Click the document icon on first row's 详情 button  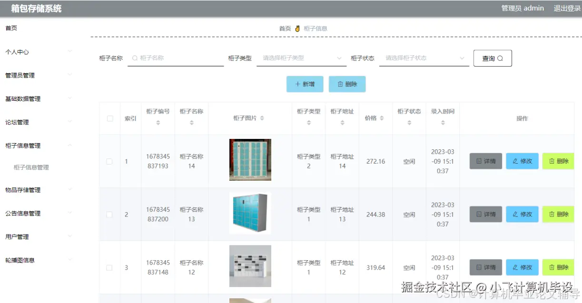(x=479, y=161)
